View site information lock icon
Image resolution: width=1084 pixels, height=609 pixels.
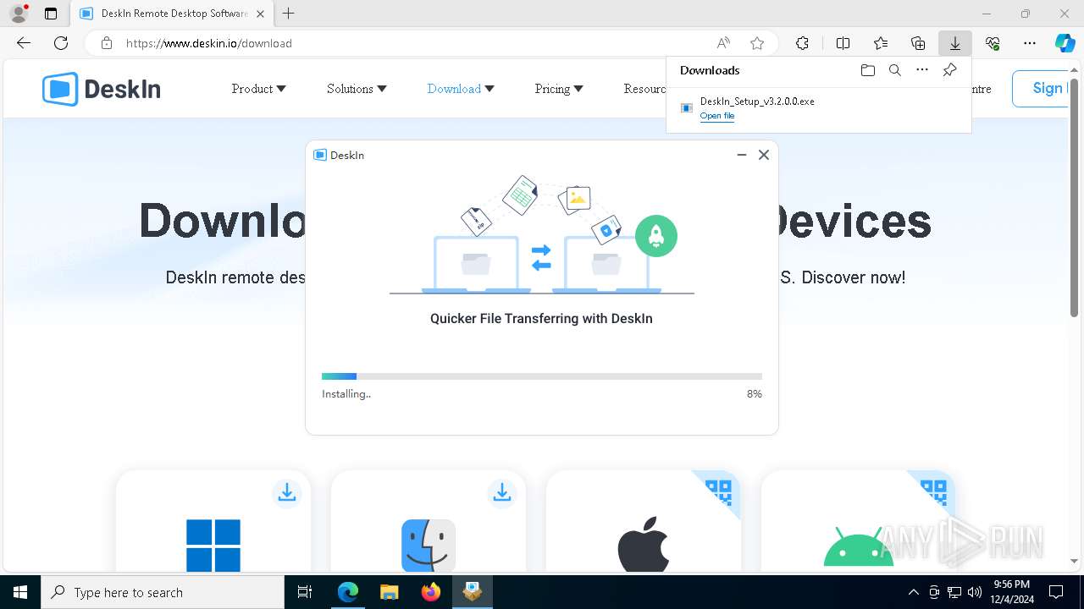pos(107,43)
